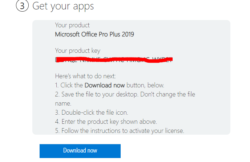The width and height of the screenshot is (250, 162).
Task: Click the bold Download now text in step 1
Action: point(105,86)
